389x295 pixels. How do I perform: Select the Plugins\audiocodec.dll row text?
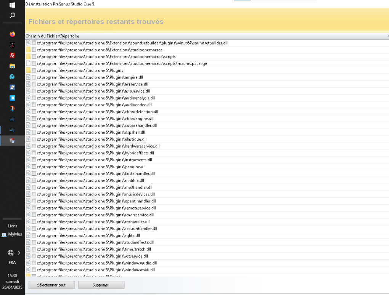(x=94, y=105)
